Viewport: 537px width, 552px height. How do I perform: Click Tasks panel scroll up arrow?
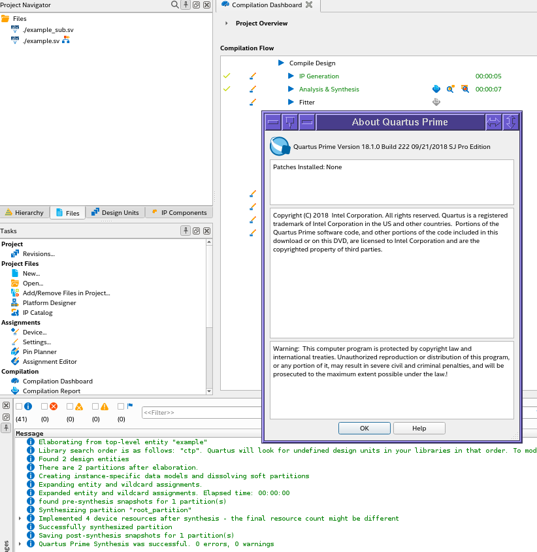coord(209,242)
